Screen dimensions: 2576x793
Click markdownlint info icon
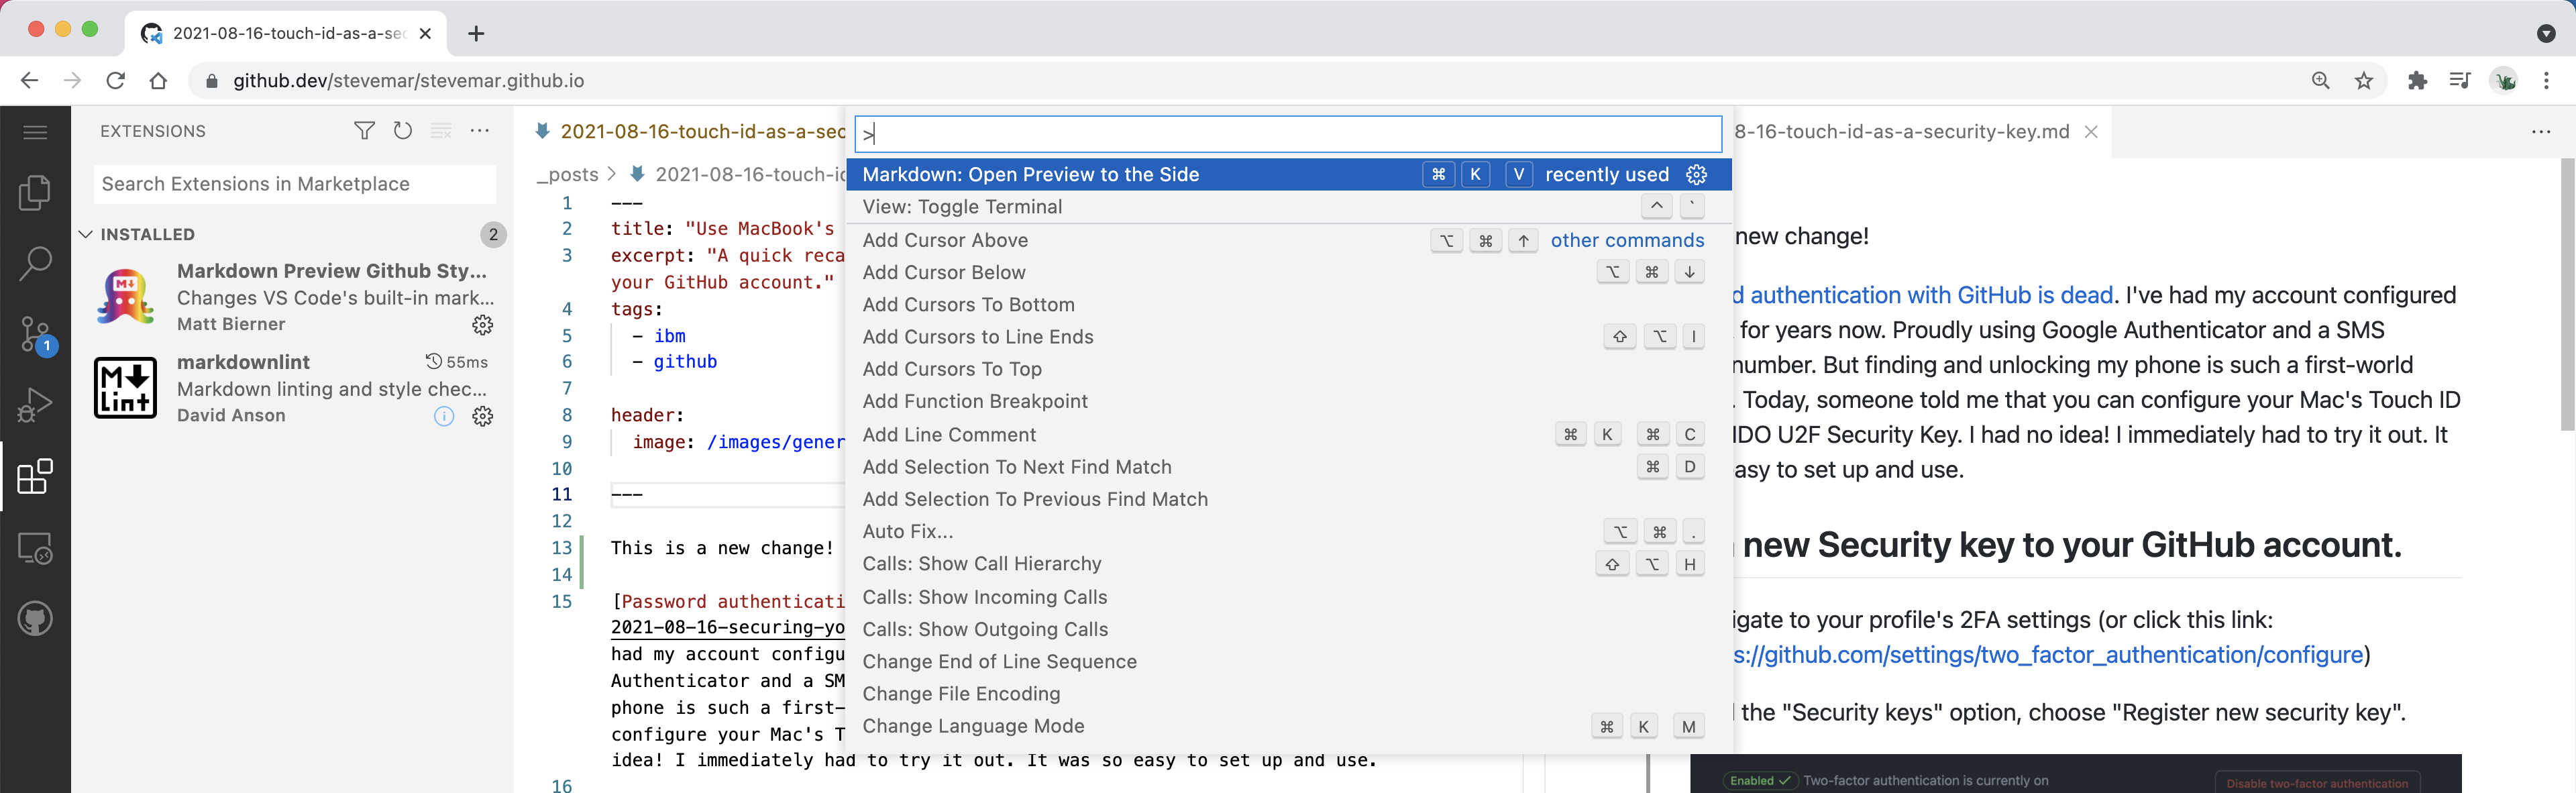444,416
